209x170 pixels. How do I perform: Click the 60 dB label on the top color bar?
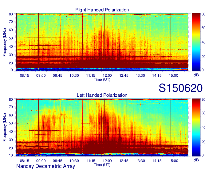(x=203, y=28)
